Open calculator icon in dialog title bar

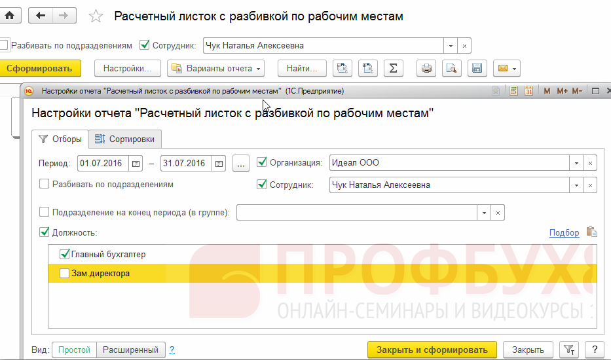point(514,91)
